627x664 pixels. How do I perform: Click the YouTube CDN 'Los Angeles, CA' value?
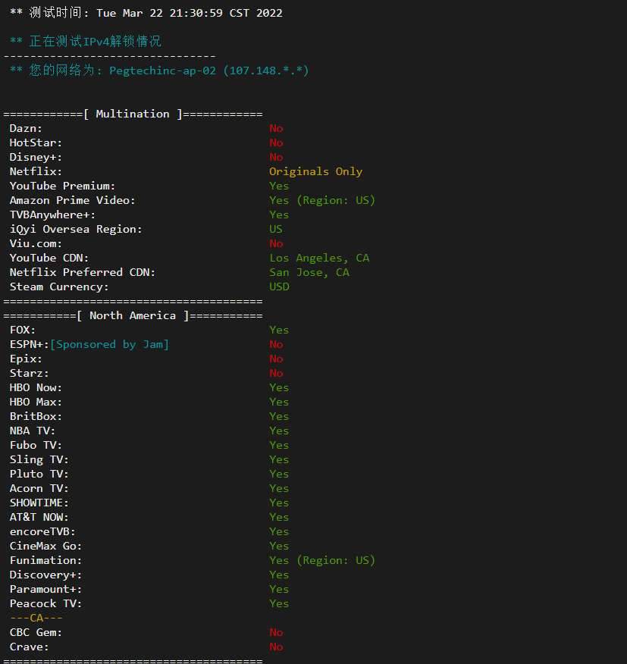coord(319,258)
